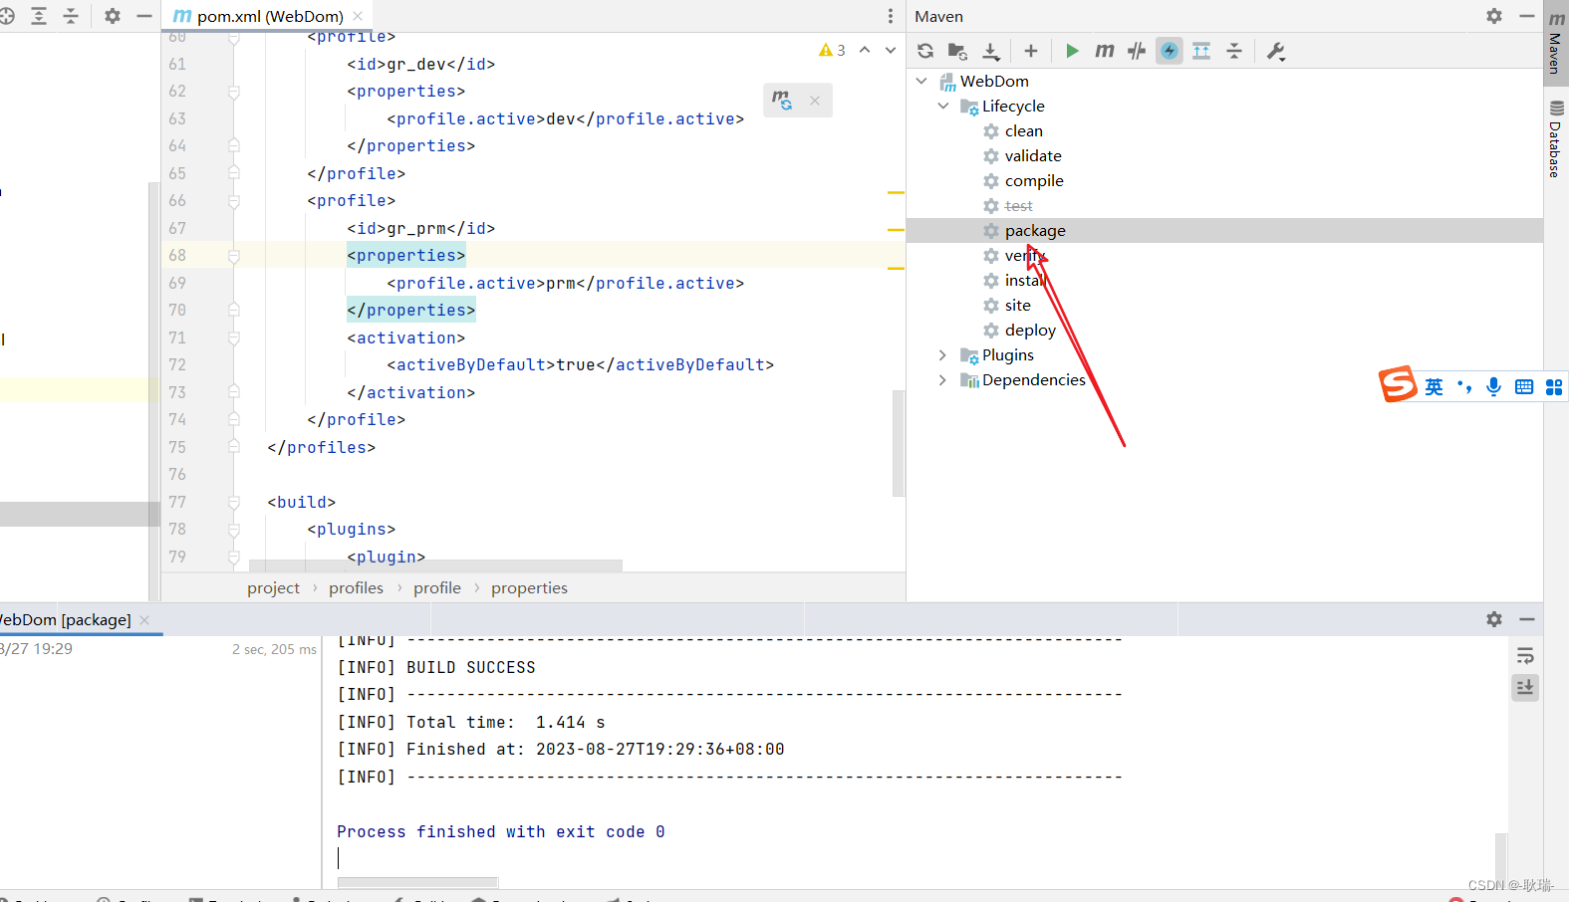Click Sogou input method S logo
Screen dimensions: 1569x902
1399,384
